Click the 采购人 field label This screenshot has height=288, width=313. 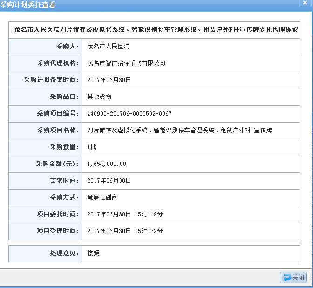68,47
